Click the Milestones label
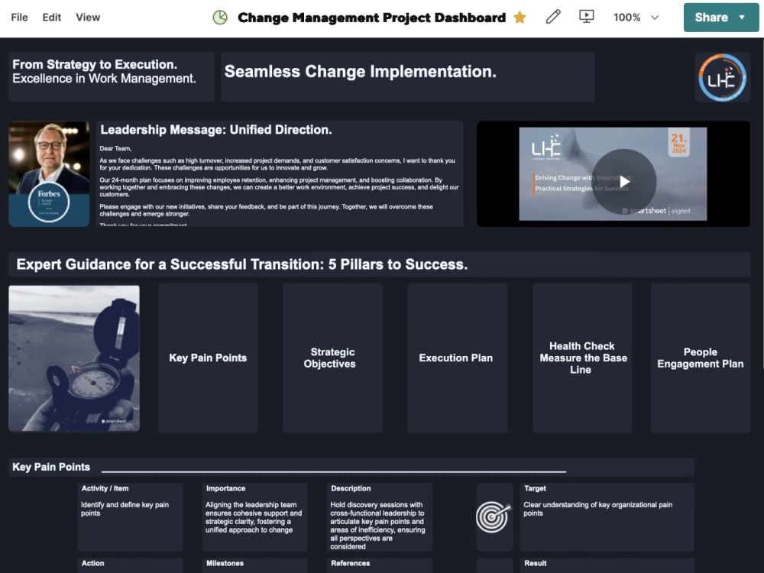This screenshot has height=573, width=764. (x=225, y=563)
